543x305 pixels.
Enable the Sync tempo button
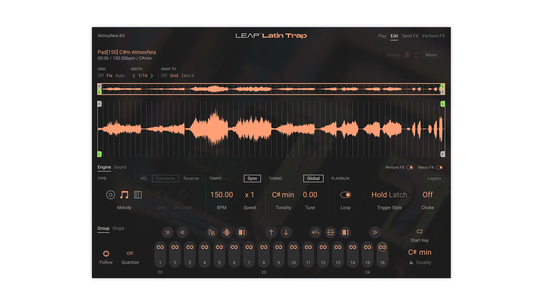[x=252, y=178]
